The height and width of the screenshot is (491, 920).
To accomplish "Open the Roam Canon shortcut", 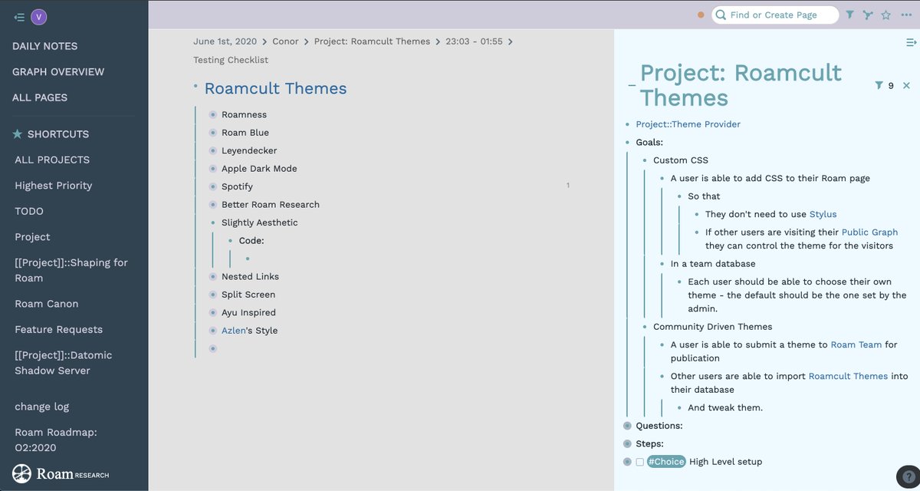I will [47, 304].
